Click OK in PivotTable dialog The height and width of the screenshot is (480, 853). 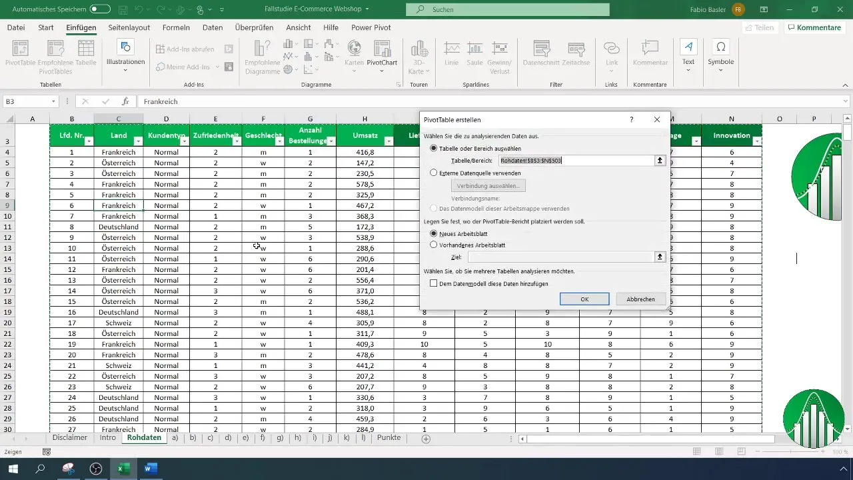click(x=584, y=299)
